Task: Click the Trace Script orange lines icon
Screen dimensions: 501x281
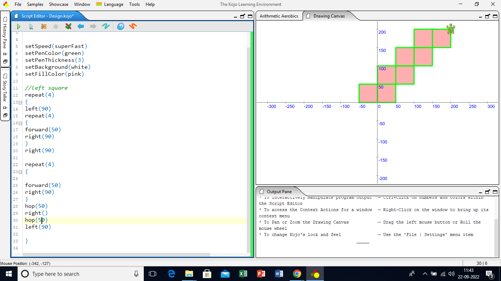Action: coord(44,26)
